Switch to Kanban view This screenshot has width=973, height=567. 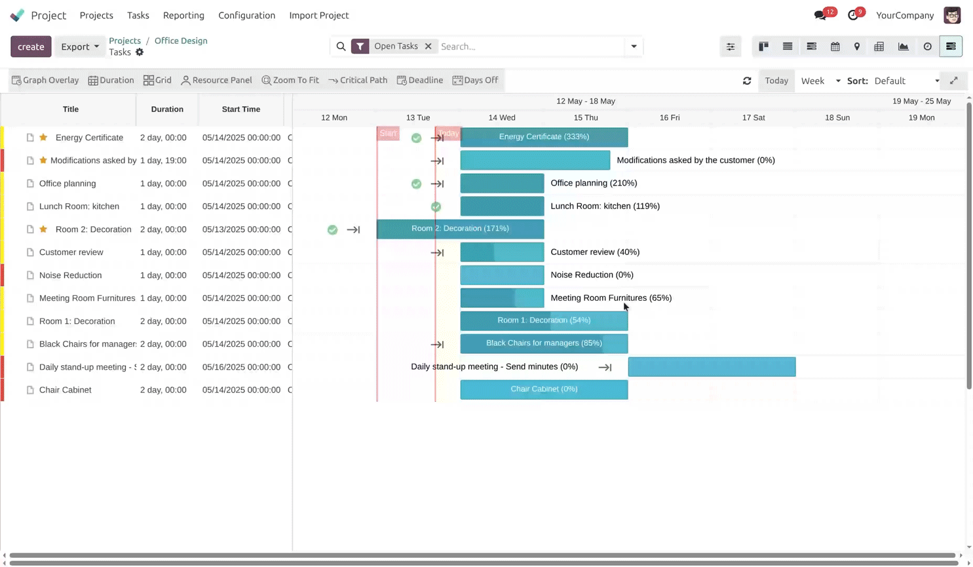point(763,47)
